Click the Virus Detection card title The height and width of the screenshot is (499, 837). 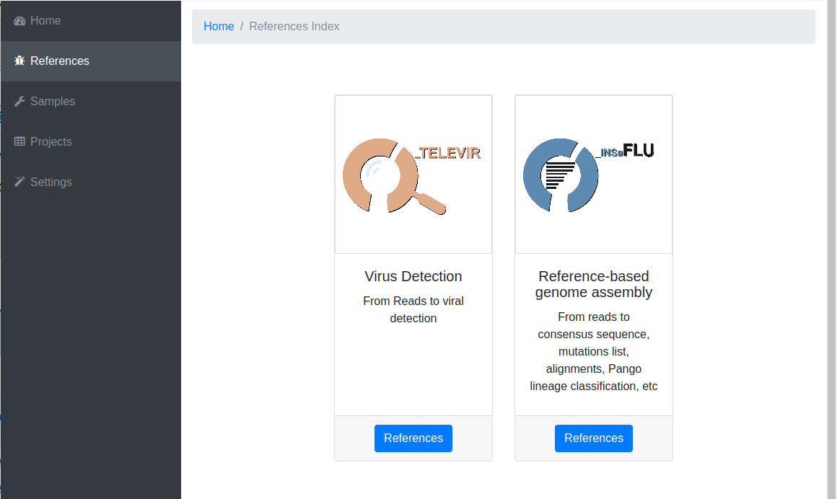click(x=413, y=276)
